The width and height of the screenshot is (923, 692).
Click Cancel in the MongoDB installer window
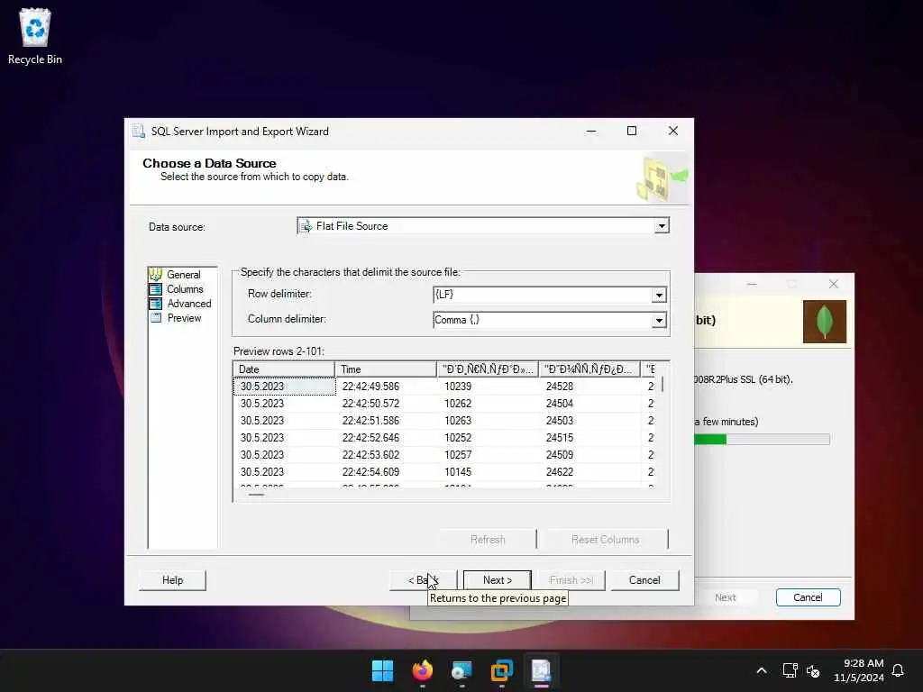click(x=808, y=597)
